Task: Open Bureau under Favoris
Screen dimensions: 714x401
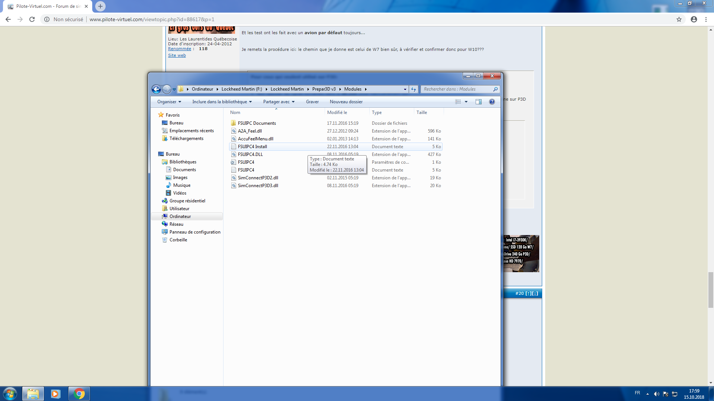Action: (176, 123)
